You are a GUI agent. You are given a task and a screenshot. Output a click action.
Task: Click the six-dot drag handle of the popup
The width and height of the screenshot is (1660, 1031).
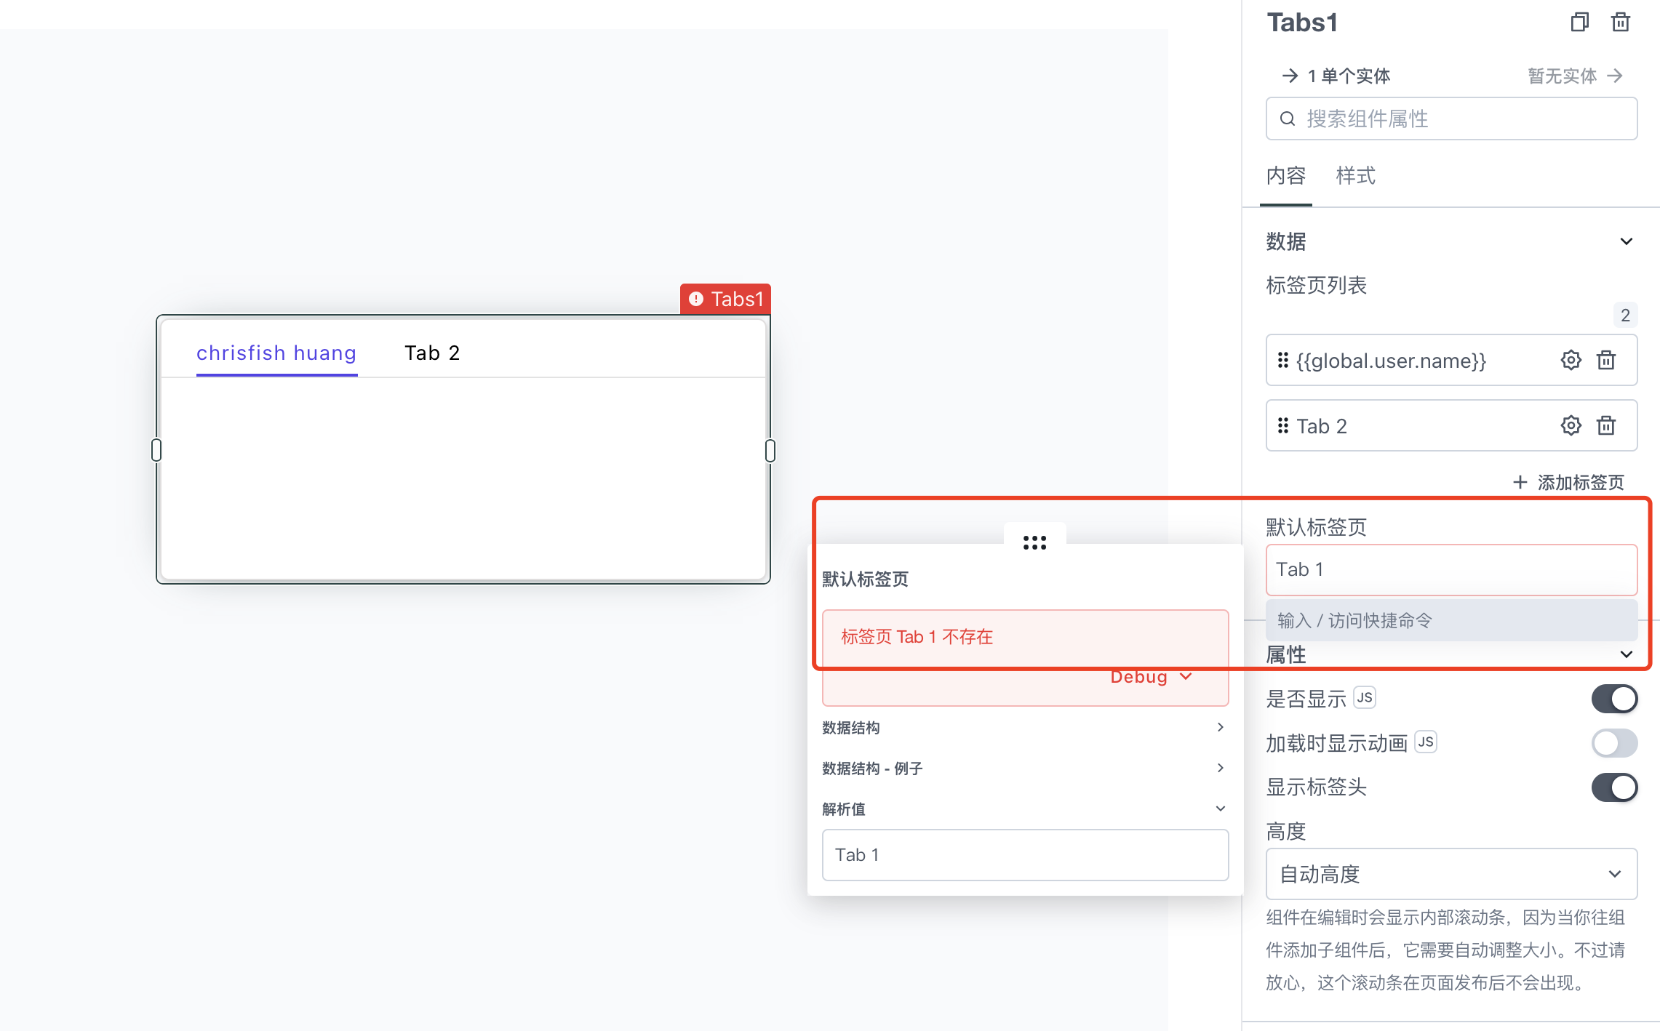click(1034, 542)
